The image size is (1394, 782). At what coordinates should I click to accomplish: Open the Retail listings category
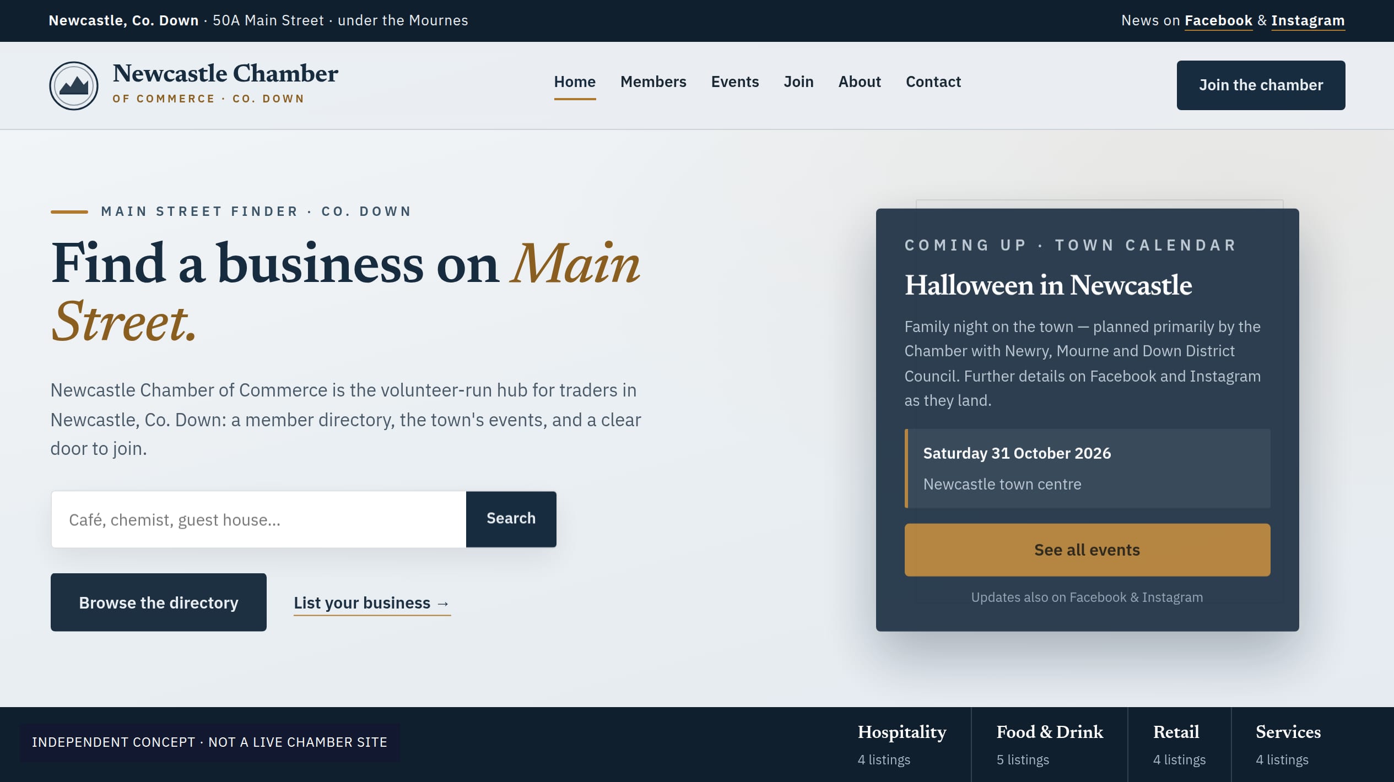[x=1179, y=745]
